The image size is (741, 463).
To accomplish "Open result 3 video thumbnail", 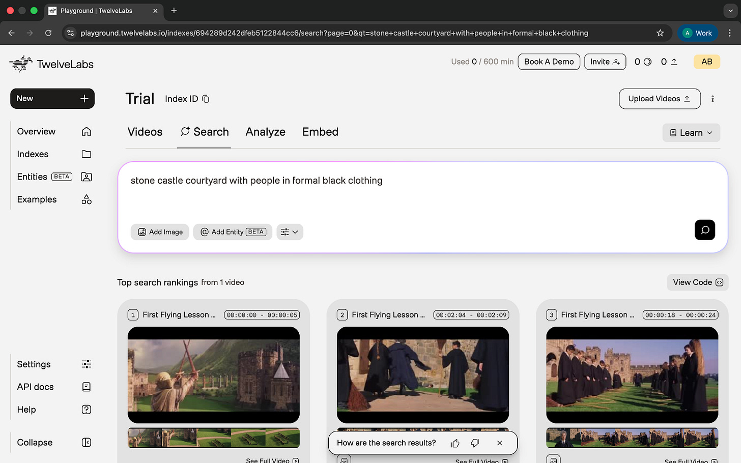I will (632, 375).
